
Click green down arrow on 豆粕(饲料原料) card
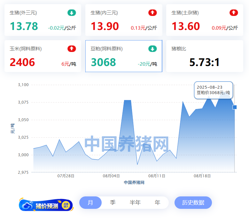click(152, 49)
